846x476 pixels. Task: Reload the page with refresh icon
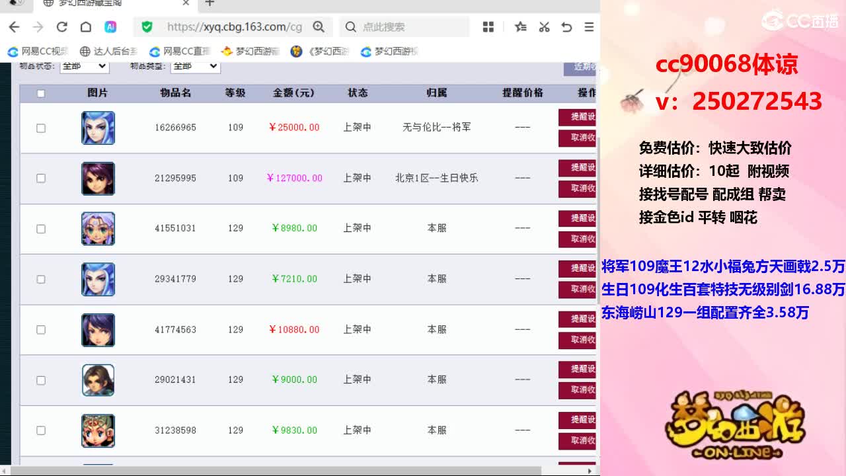[x=61, y=27]
